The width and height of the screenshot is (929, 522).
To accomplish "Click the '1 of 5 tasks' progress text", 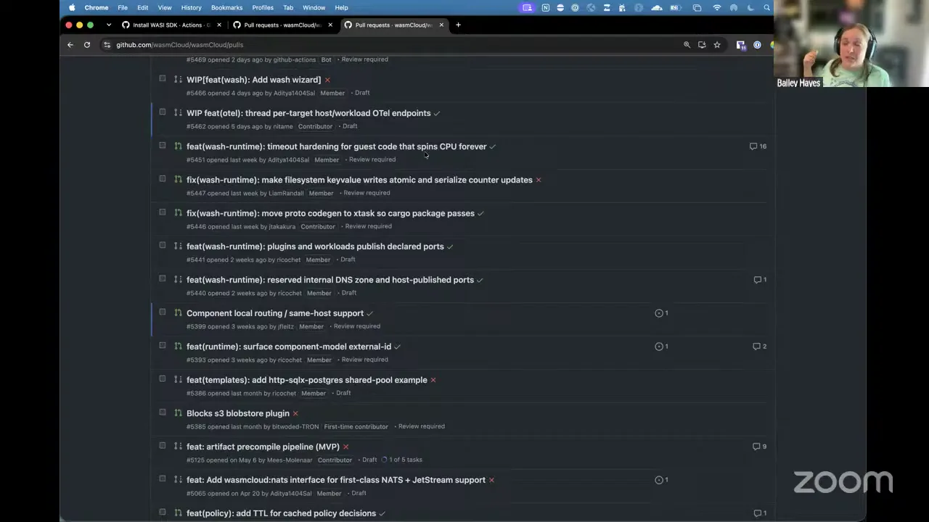I will [406, 460].
